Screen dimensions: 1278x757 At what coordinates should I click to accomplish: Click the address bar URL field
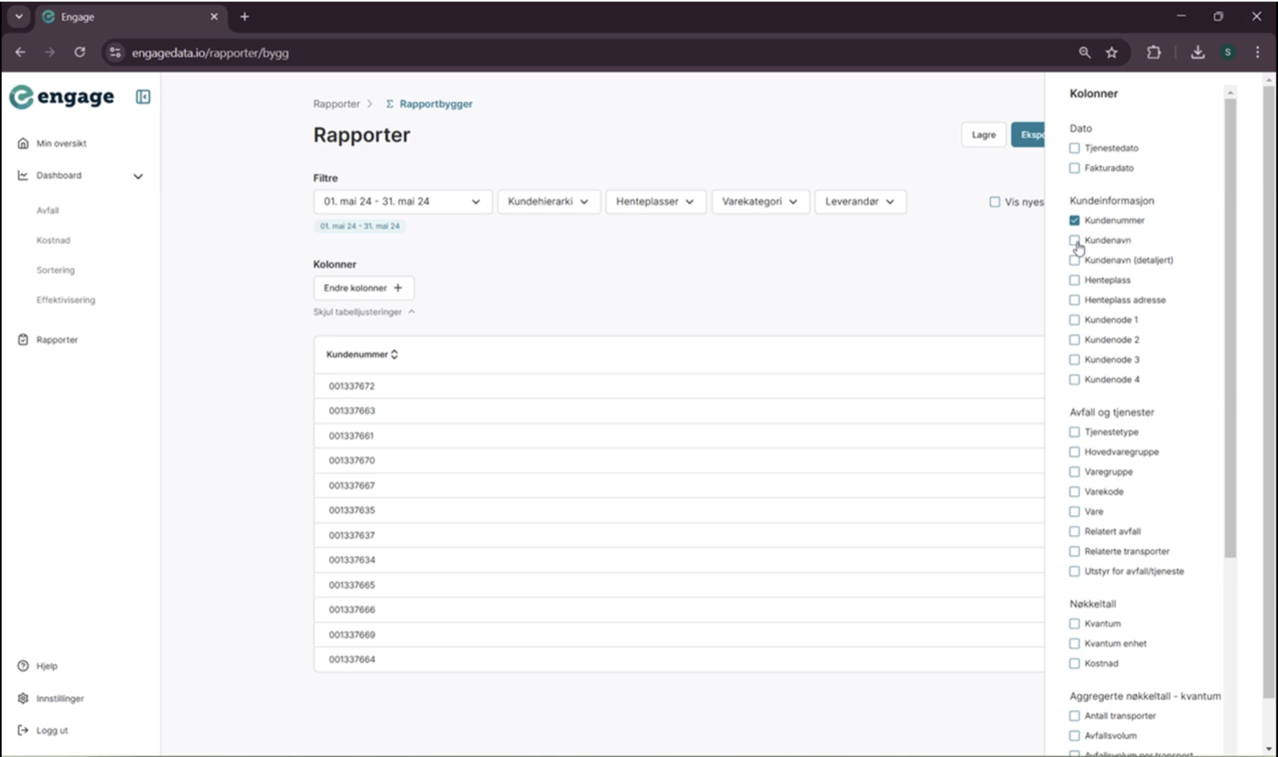(x=591, y=53)
